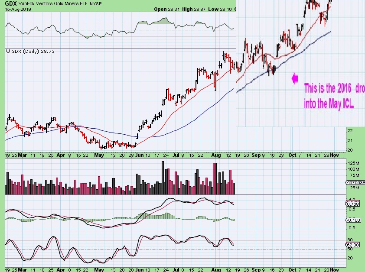Click the 22 price axis label
The height and width of the screenshot is (272, 365).
click(x=350, y=131)
